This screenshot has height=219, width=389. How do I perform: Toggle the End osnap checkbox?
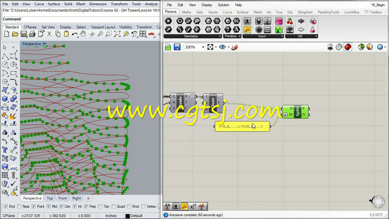[6, 206]
